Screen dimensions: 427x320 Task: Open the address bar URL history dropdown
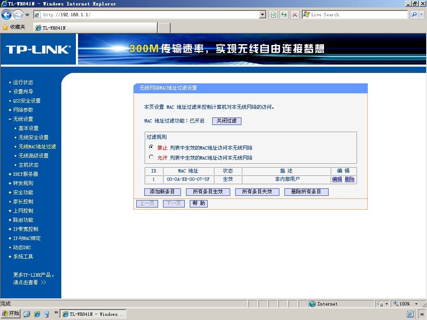point(263,15)
